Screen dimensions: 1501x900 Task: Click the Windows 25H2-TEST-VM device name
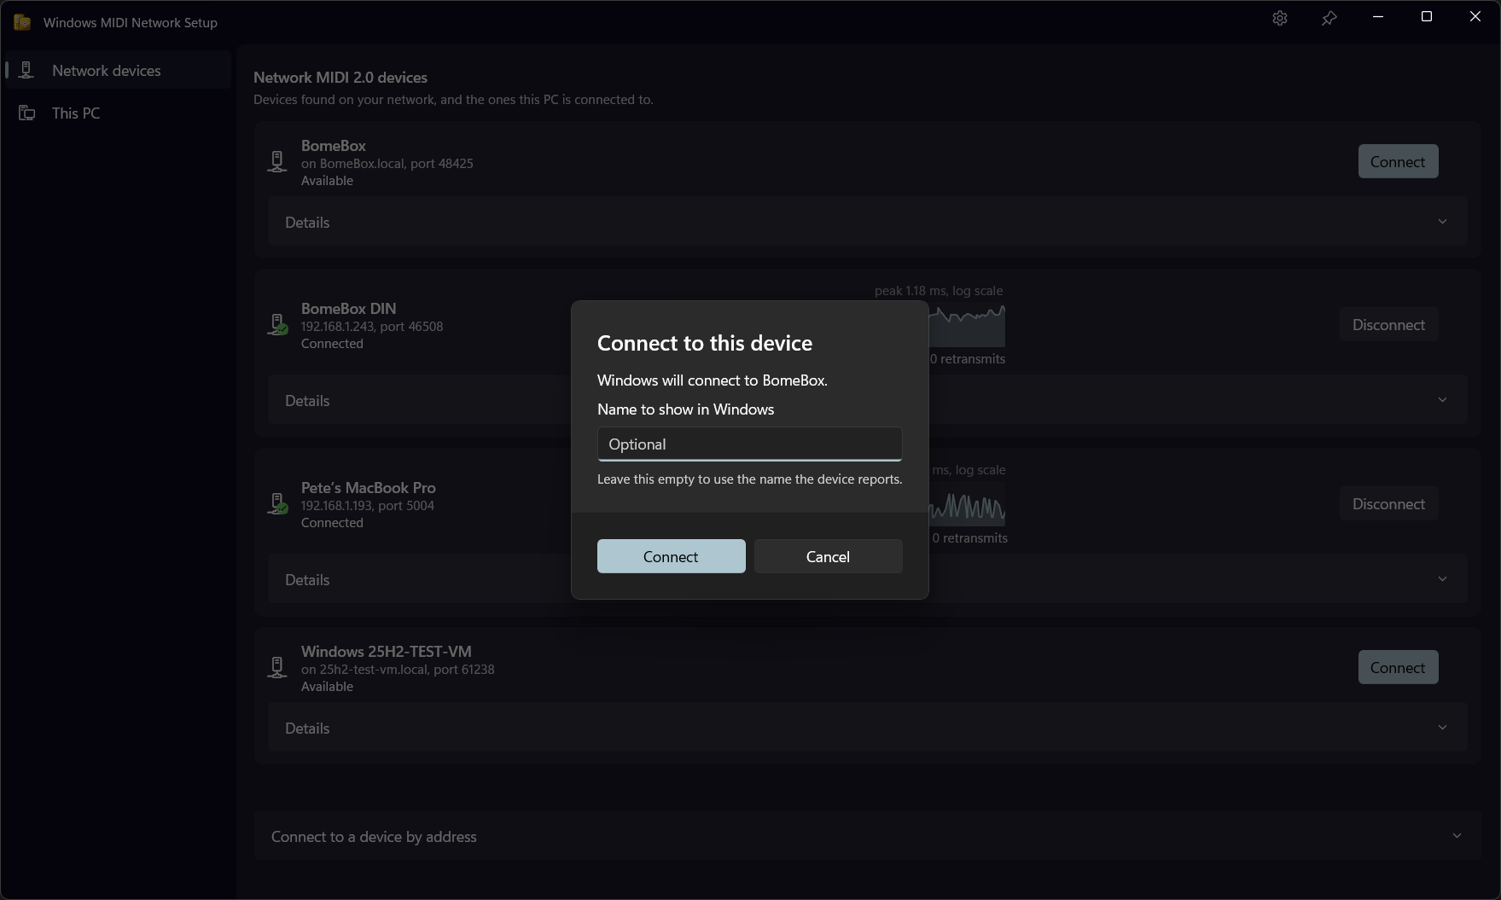pos(387,651)
